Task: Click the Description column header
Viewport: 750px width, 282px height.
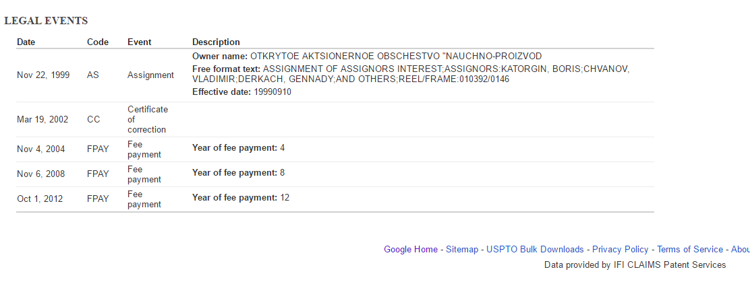Action: tap(217, 42)
